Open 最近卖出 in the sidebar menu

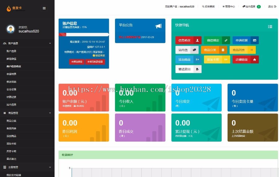[x=11, y=159]
